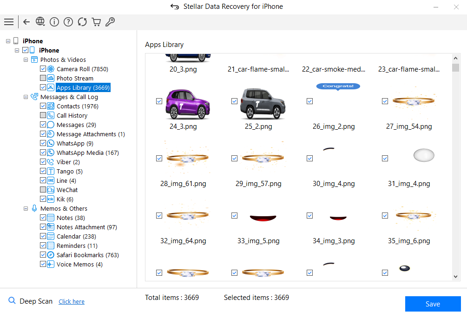467x319 pixels.
Task: Collapse the Photos & Videos tree node
Action: pyautogui.click(x=26, y=60)
